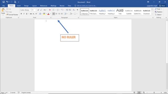This screenshot has height=94, width=168.
Task: Open the Font dialog launcher
Action: coord(51,17)
